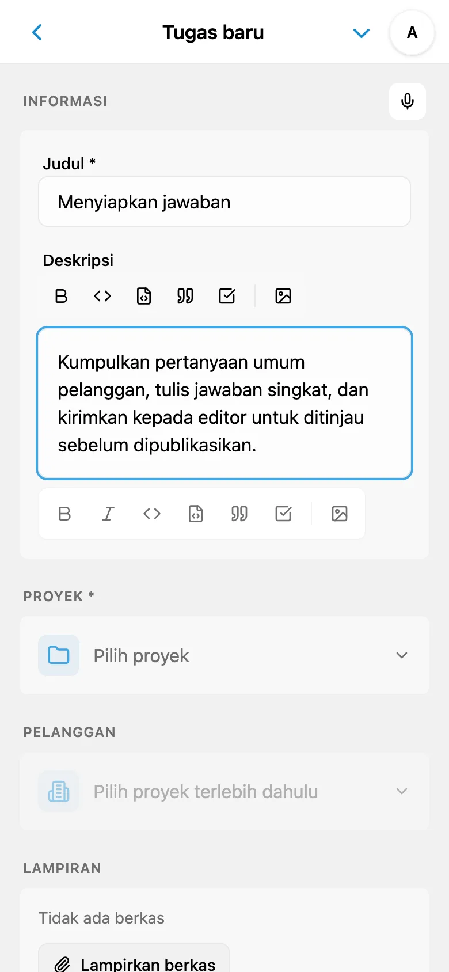Insert blockquote from the upper Deskripsi toolbar
Viewport: 449px width, 972px height.
point(185,296)
